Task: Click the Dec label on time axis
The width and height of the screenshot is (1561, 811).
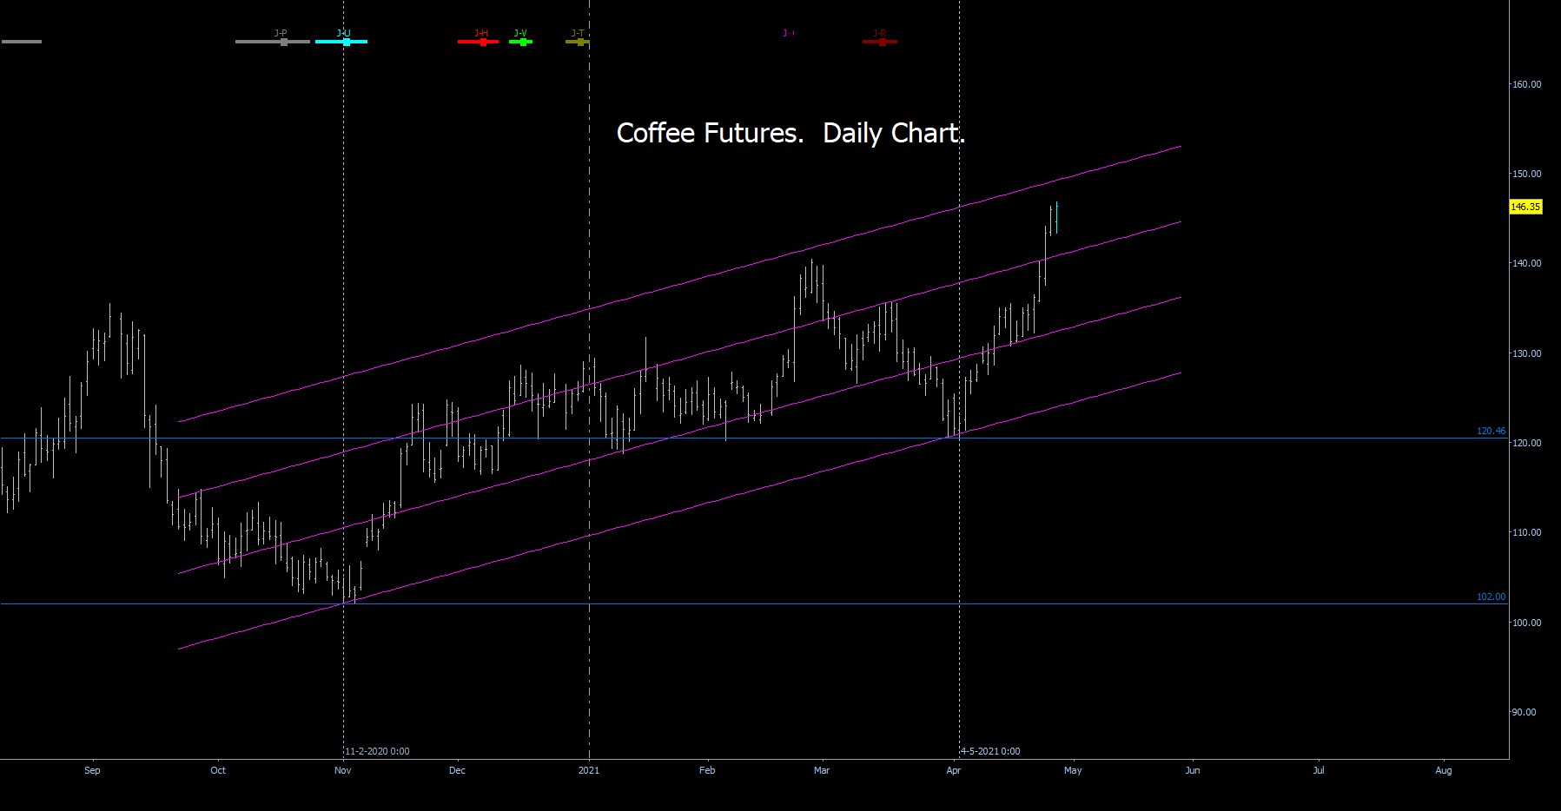Action: coord(457,770)
